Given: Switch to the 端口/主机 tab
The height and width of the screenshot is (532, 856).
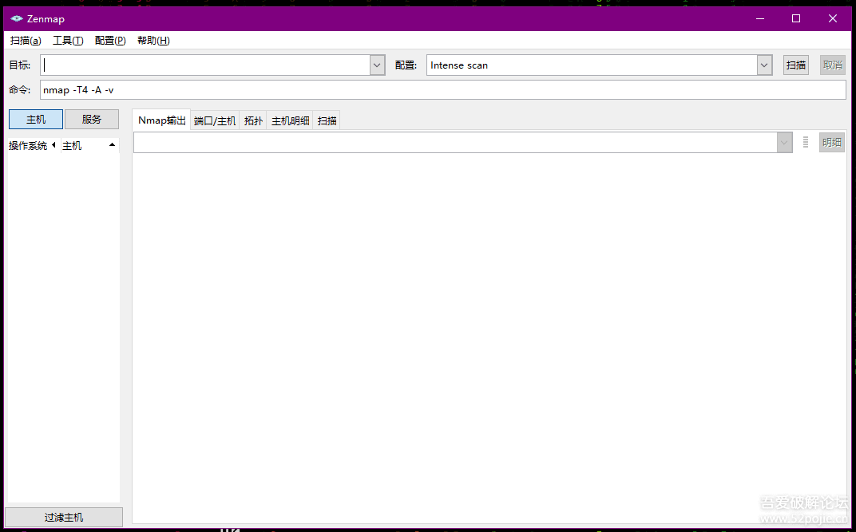Looking at the screenshot, I should (215, 121).
